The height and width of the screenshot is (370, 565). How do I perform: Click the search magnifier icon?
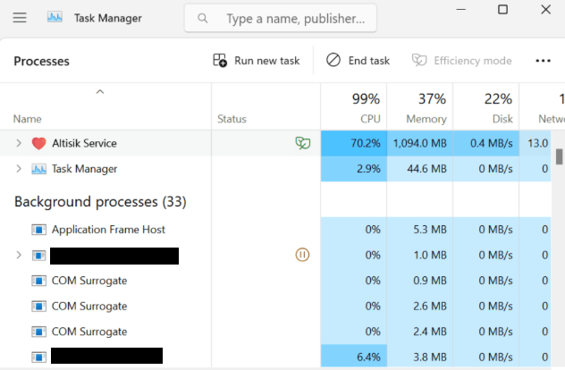pyautogui.click(x=203, y=19)
